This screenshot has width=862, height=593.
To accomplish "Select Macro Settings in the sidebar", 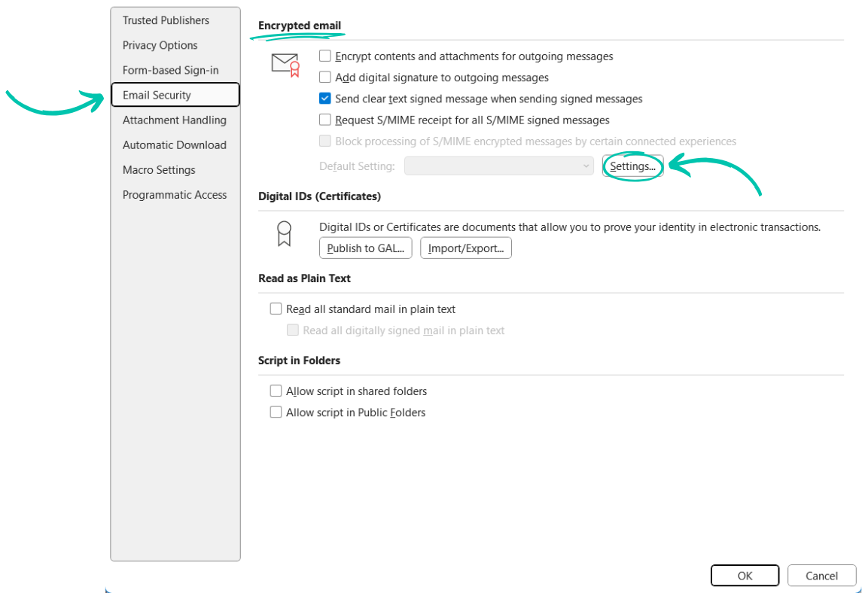I will coord(158,169).
